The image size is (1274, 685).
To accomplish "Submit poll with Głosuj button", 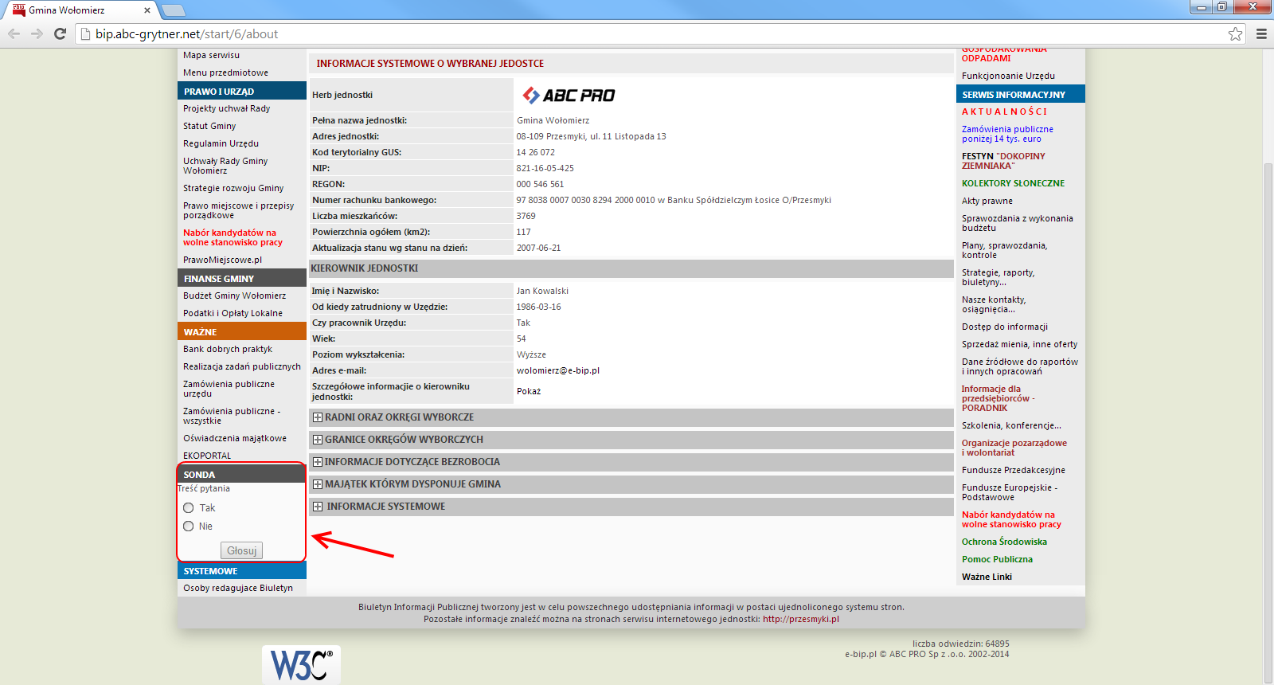I will [241, 550].
